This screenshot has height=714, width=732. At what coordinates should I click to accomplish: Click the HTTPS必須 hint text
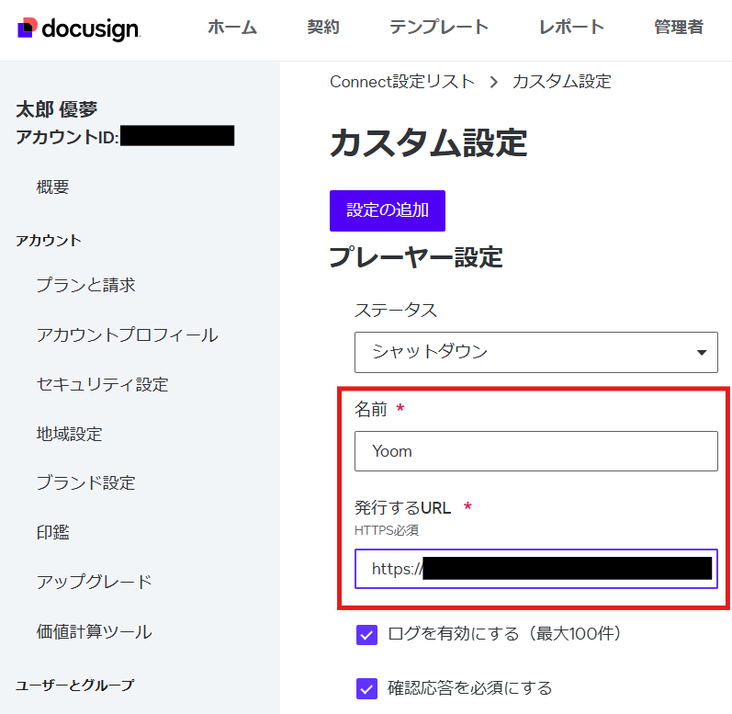[x=387, y=530]
